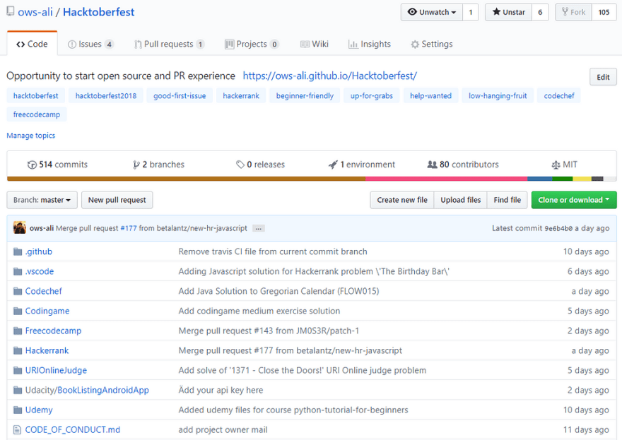This screenshot has width=622, height=440.
Task: Open the Clone or download dropdown
Action: pyautogui.click(x=574, y=200)
